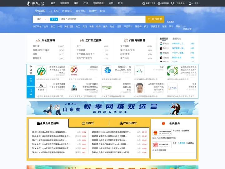Open the 山东时光蔓藤文化传播有限公司 company logo
225x169 pixels.
point(41,88)
